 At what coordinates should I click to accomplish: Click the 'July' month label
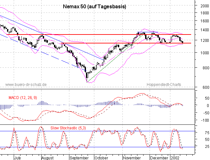18,158
